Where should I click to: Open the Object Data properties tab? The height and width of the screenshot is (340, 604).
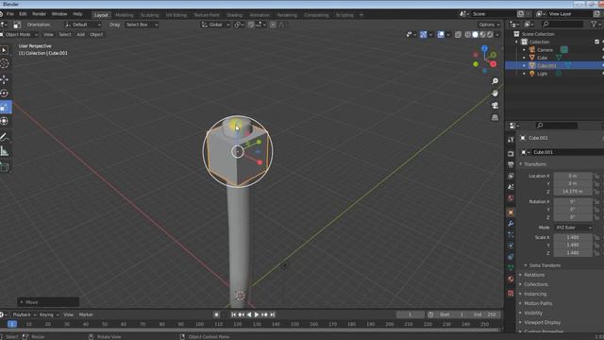pos(511,267)
